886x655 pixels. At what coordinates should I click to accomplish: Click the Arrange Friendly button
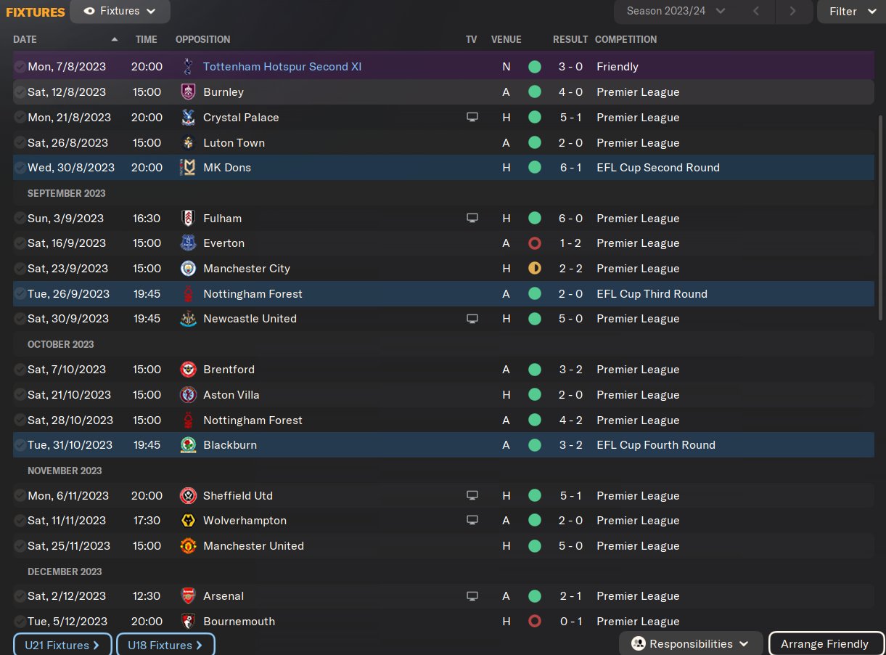tap(825, 644)
